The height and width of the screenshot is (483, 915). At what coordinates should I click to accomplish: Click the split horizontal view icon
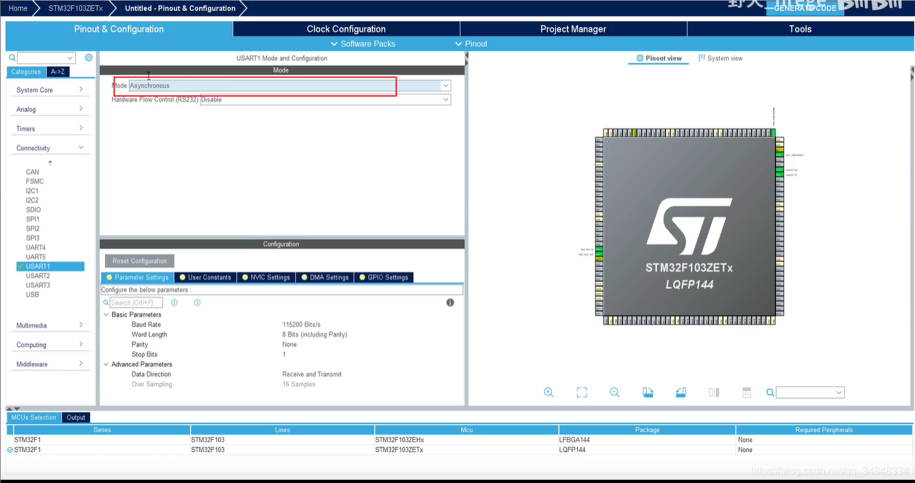coord(746,392)
